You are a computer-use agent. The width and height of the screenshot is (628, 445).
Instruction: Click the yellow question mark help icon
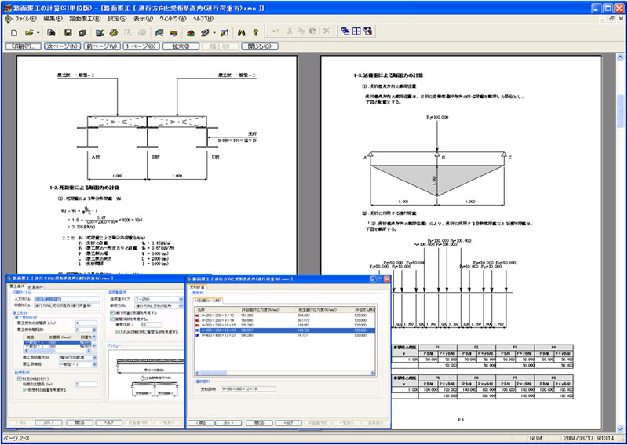pyautogui.click(x=255, y=32)
